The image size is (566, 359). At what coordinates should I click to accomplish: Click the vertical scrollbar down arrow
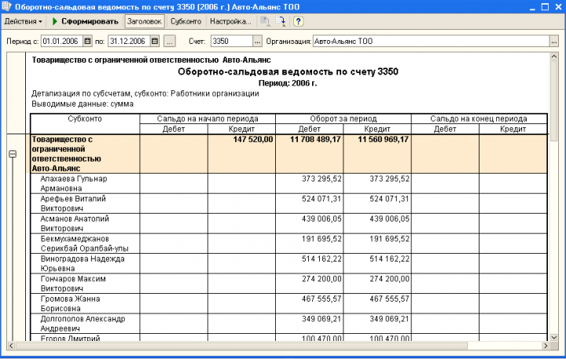(x=554, y=337)
